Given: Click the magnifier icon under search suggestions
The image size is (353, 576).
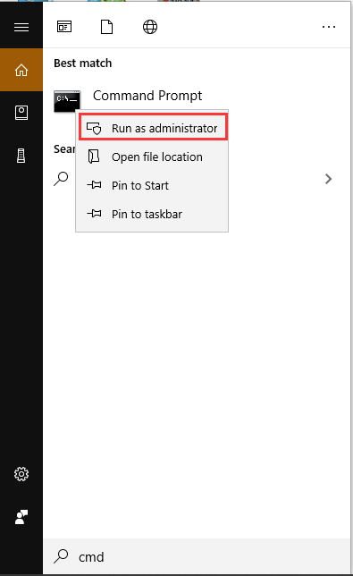Looking at the screenshot, I should [x=61, y=179].
